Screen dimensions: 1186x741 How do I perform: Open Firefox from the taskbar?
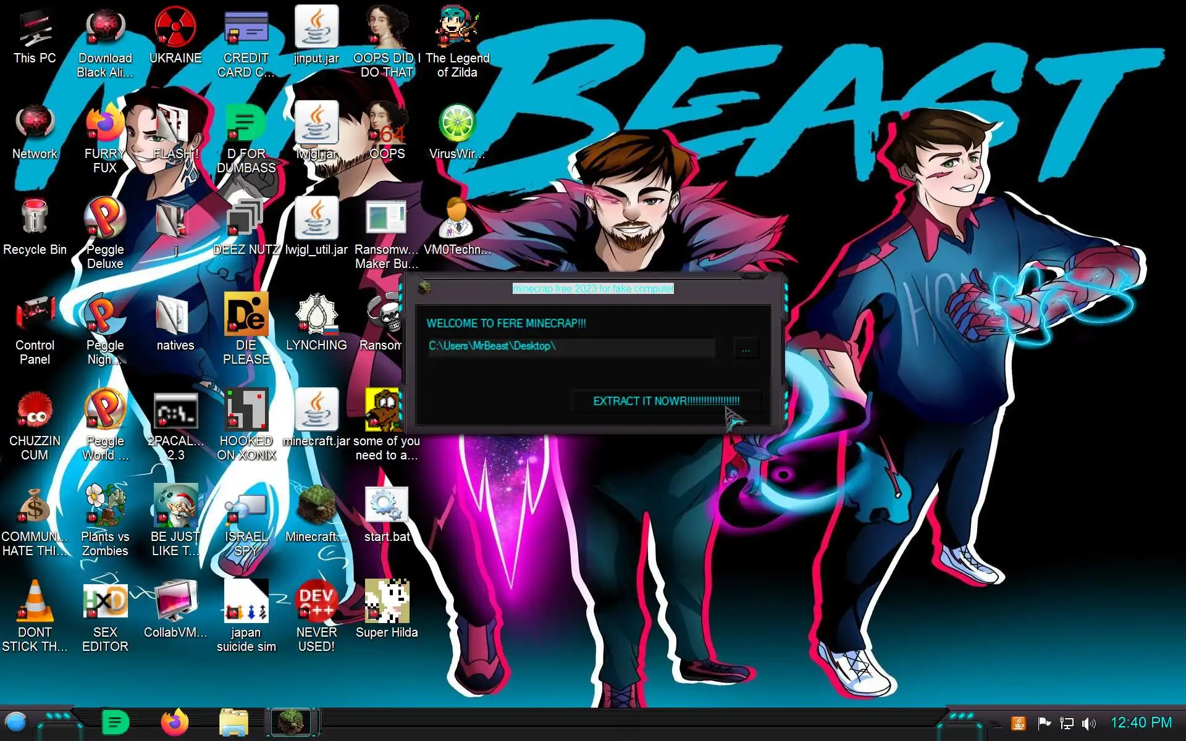tap(174, 722)
